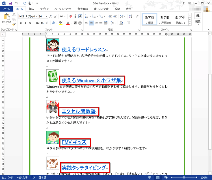Click the Text Effects glowing A icon
The image size is (212, 180).
pyautogui.click(x=54, y=23)
